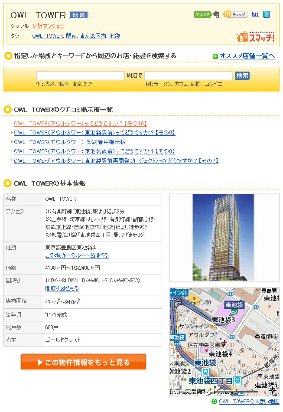Click the compass icon on the map

click(x=273, y=390)
